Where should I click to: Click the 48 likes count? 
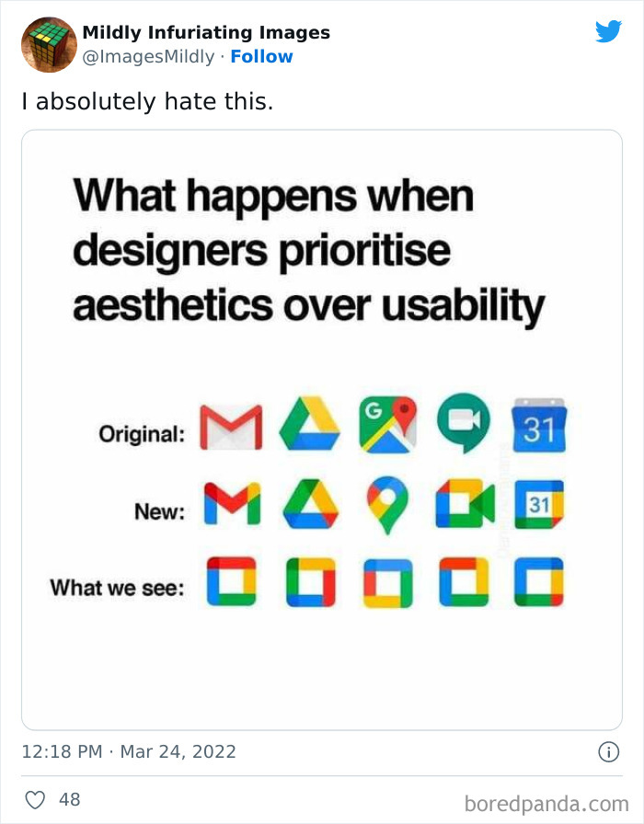click(70, 800)
